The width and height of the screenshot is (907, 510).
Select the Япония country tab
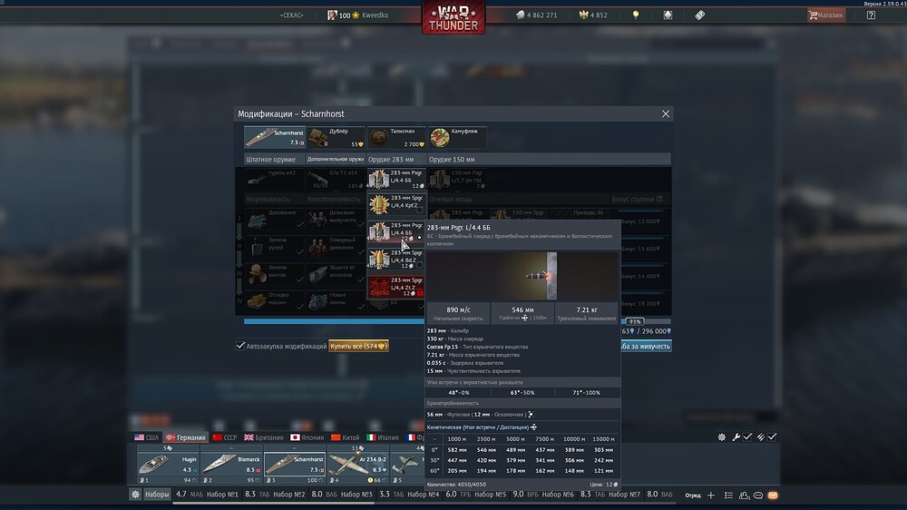pyautogui.click(x=307, y=437)
